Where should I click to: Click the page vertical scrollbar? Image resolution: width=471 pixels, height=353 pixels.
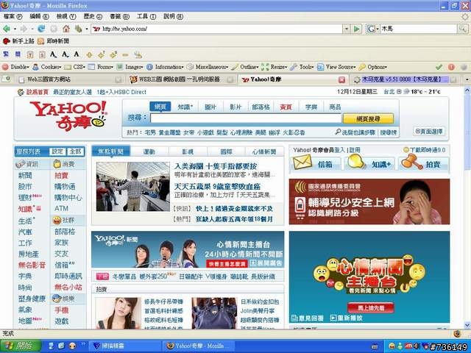(467, 207)
